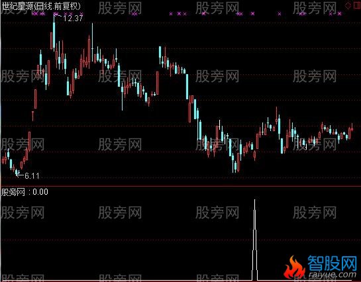Click the white spike in the indicator panel

[x=254, y=240]
